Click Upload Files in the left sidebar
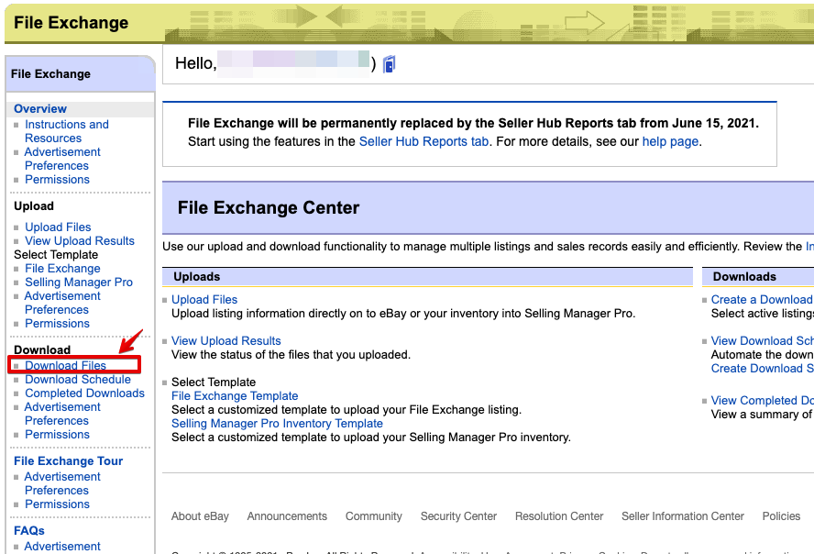Screen dimensions: 814x554 (x=58, y=227)
